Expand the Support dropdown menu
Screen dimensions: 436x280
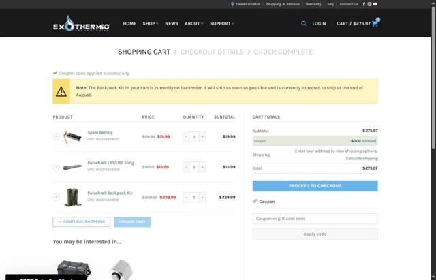pos(222,24)
